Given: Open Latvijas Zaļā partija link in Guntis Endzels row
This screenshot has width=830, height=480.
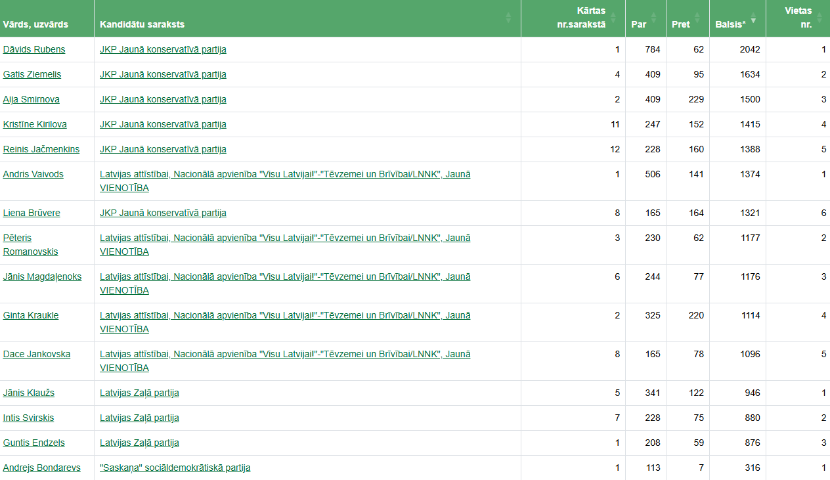Looking at the screenshot, I should tap(139, 443).
